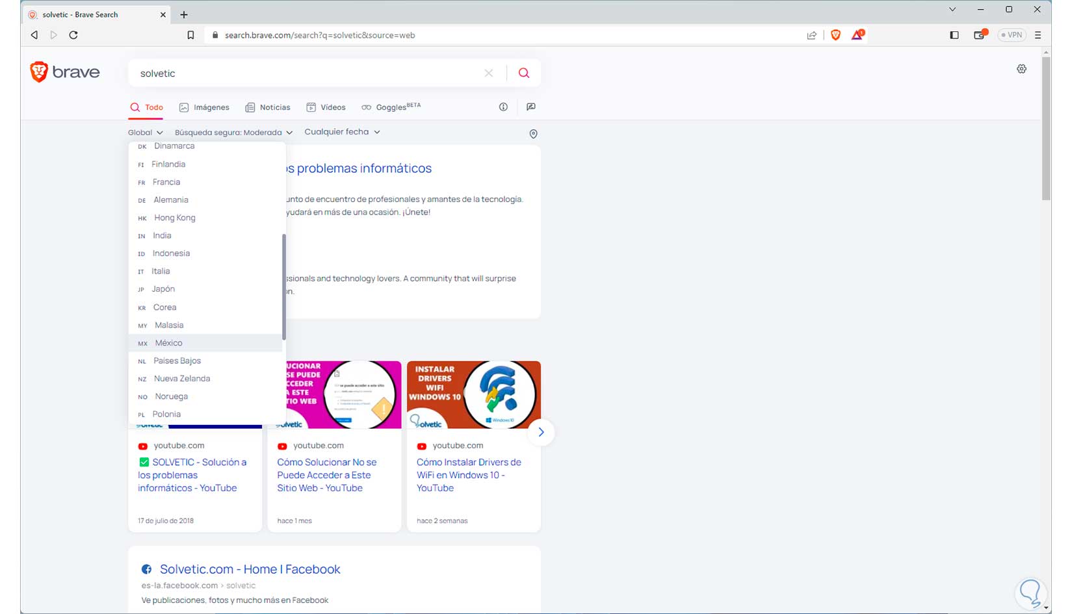The width and height of the screenshot is (1072, 614).
Task: Open the Brave Wallet icon
Action: (980, 34)
